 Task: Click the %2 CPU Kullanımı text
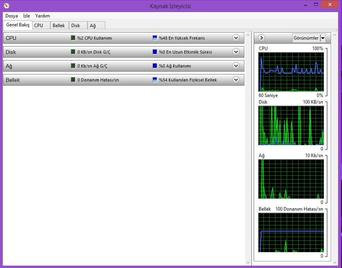pyautogui.click(x=95, y=38)
